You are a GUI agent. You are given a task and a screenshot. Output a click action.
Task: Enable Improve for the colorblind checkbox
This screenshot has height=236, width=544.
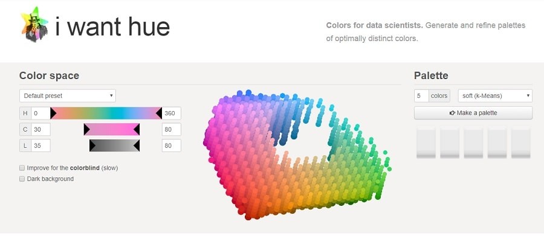click(x=22, y=168)
